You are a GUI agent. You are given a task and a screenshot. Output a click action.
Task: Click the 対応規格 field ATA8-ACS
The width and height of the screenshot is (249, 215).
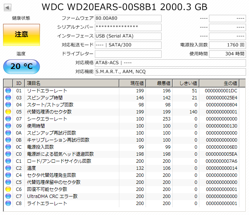click(x=170, y=63)
